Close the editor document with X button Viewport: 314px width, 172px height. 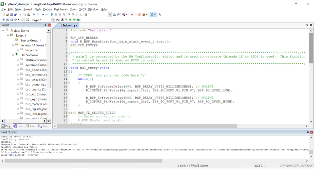[x=311, y=25]
